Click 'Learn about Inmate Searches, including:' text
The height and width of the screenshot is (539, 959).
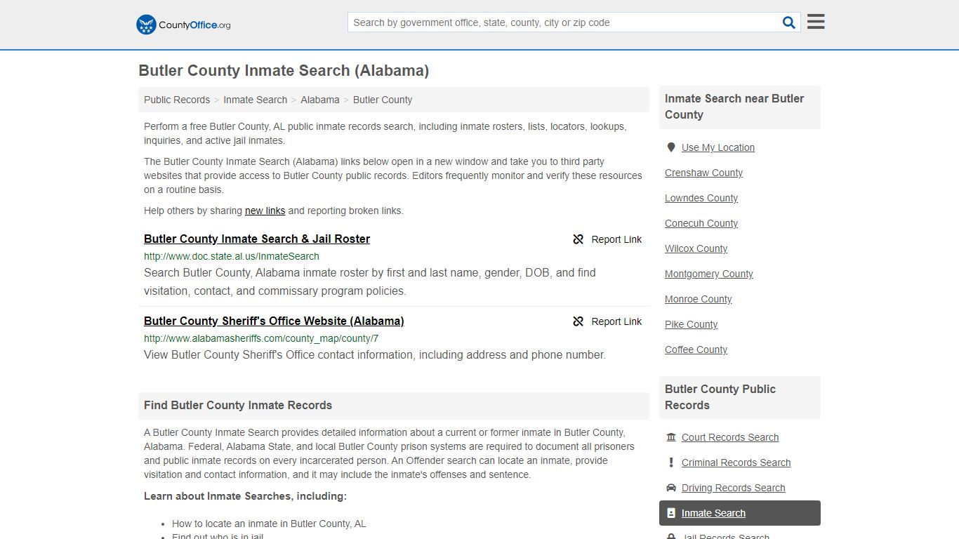245,496
